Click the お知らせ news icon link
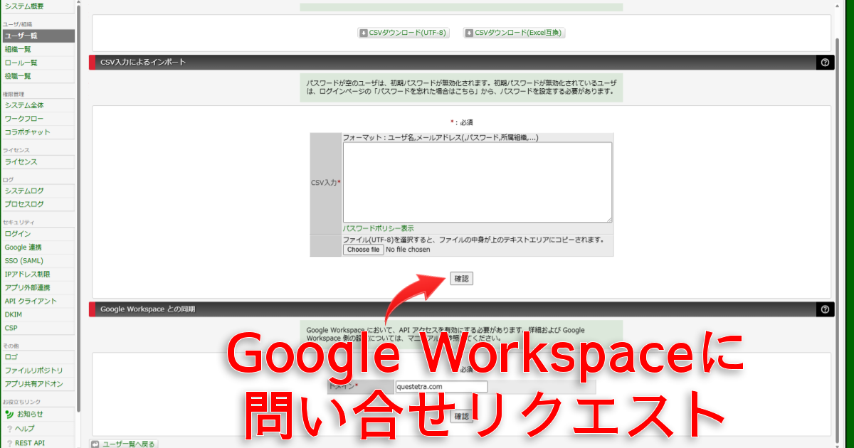 [x=24, y=414]
